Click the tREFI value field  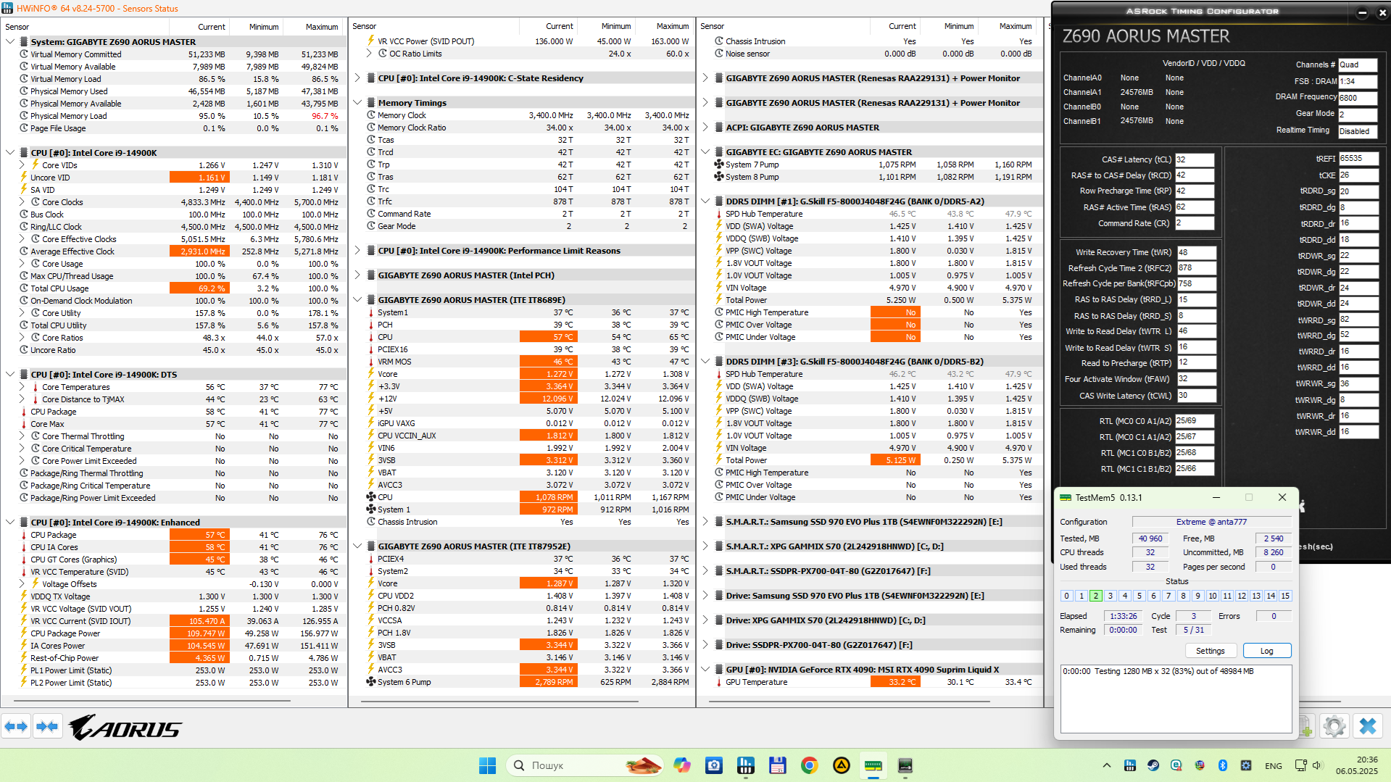click(x=1358, y=159)
